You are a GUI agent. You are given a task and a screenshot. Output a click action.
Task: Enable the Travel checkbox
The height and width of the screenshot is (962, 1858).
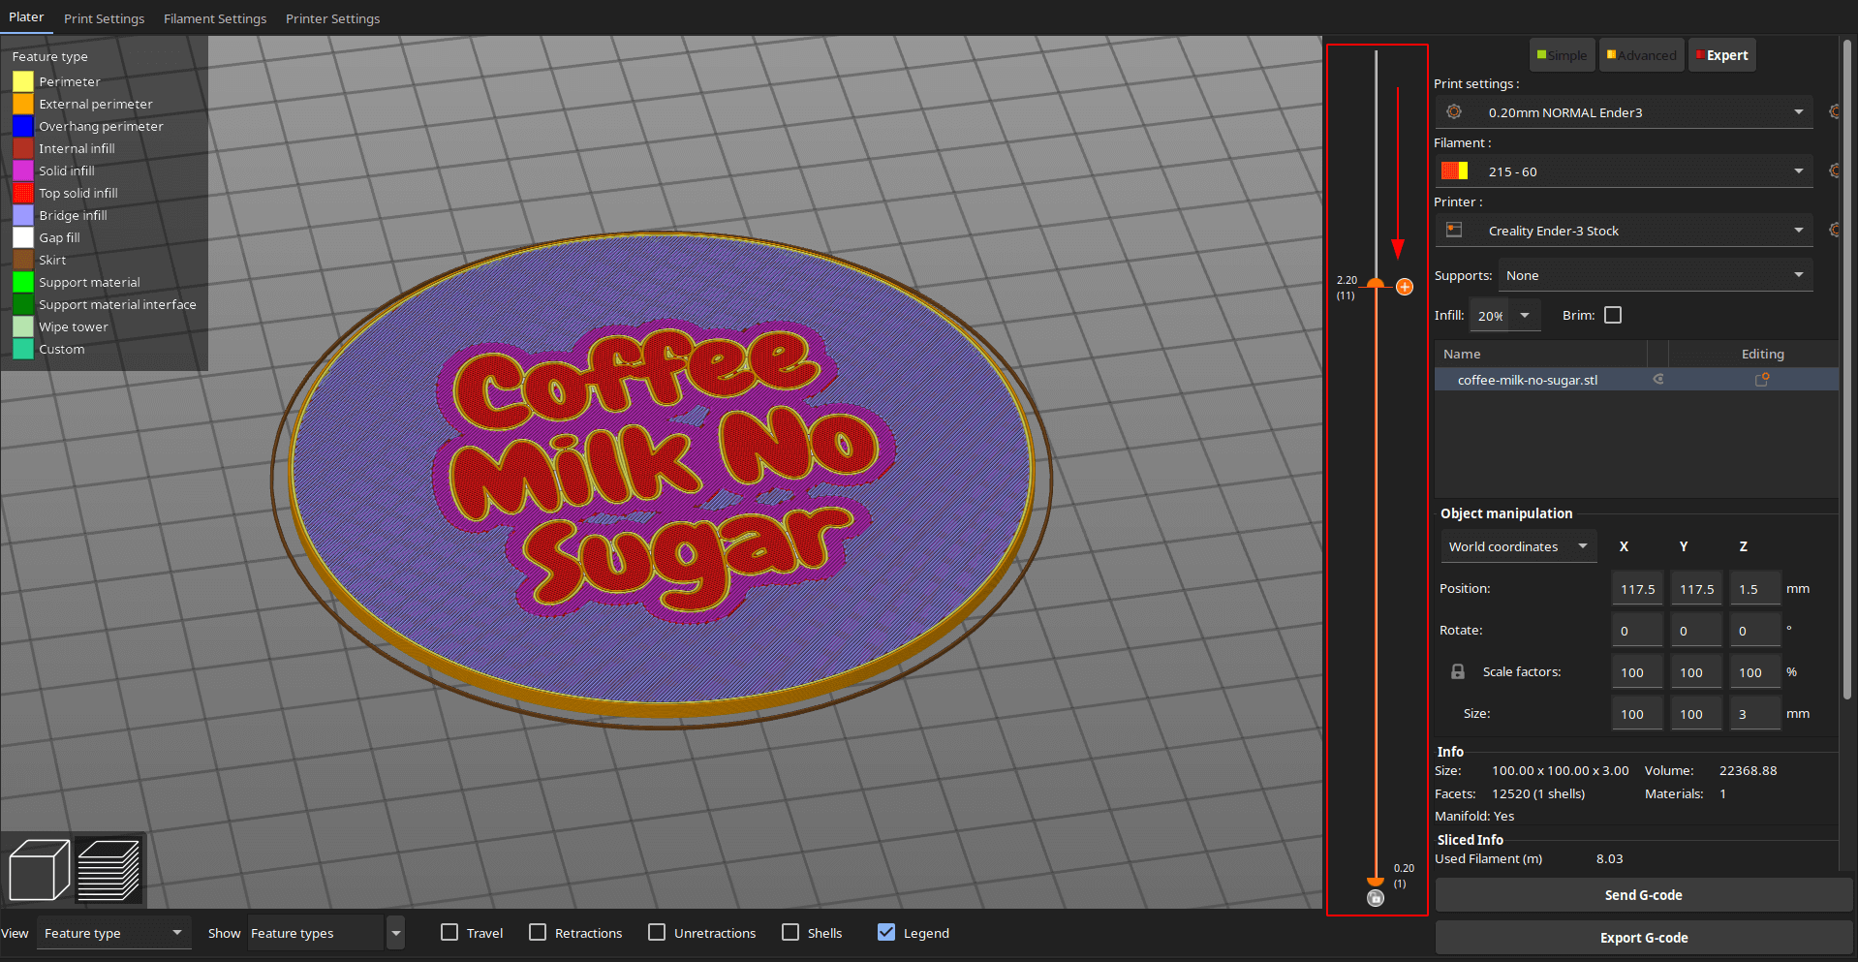tap(449, 932)
